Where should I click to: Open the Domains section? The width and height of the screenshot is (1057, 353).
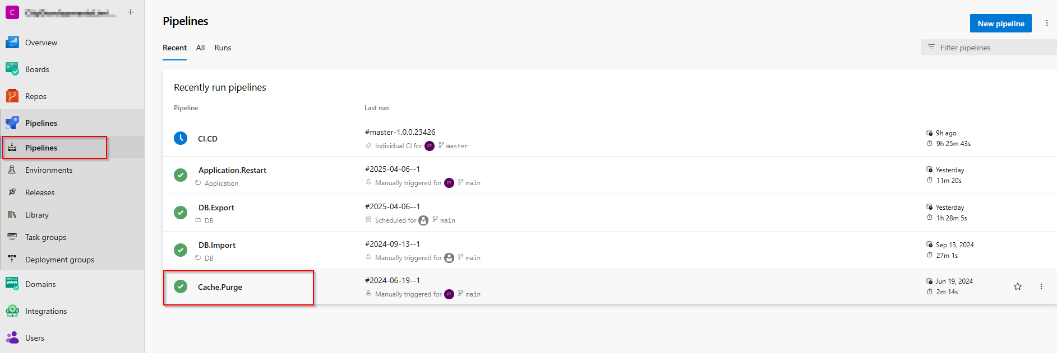[12, 284]
